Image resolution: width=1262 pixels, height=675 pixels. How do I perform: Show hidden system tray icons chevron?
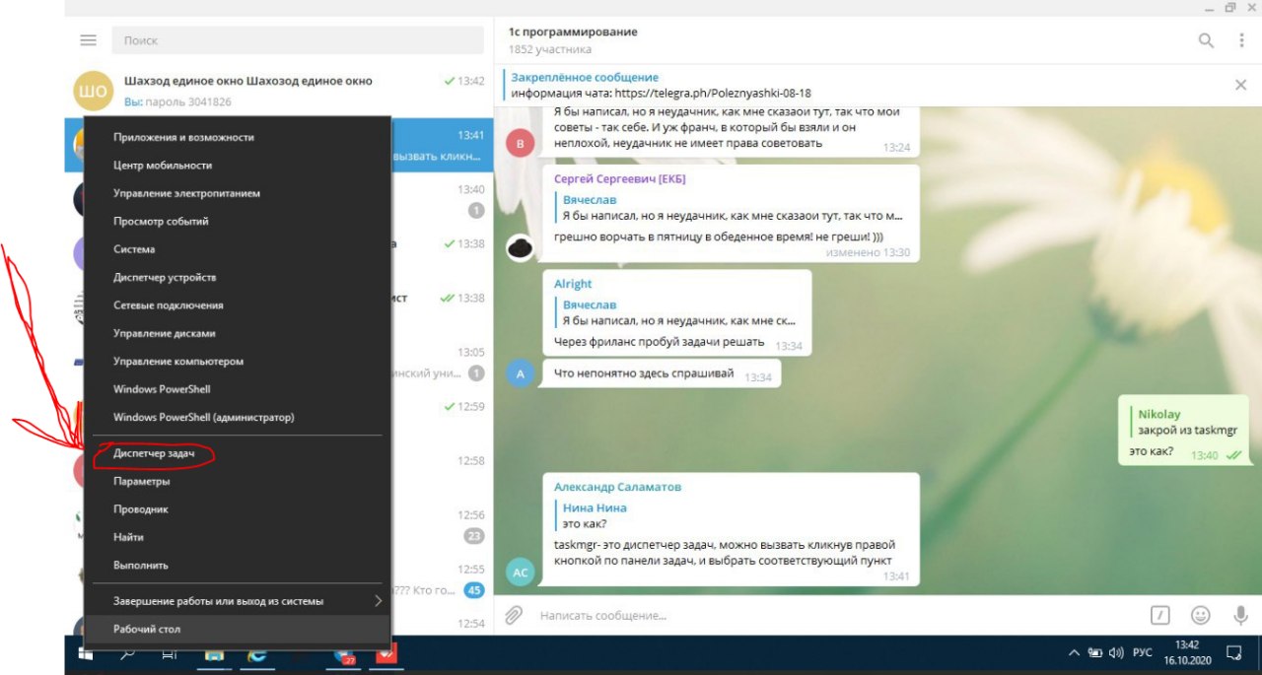pos(1074,653)
